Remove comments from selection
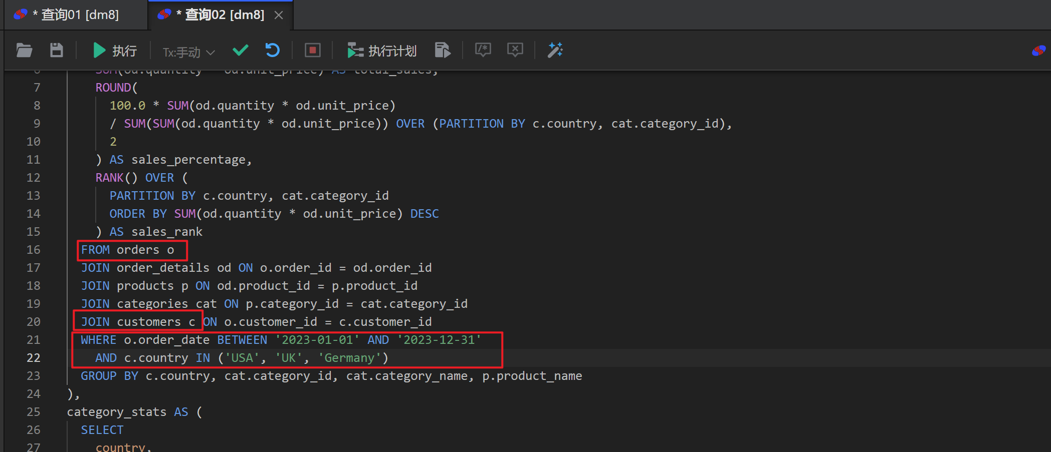 click(515, 50)
